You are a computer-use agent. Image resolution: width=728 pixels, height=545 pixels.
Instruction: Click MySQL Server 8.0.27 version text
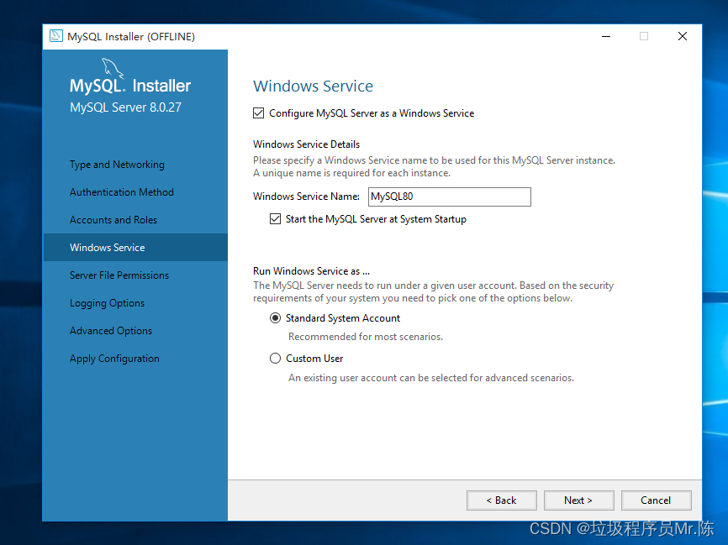click(x=125, y=107)
